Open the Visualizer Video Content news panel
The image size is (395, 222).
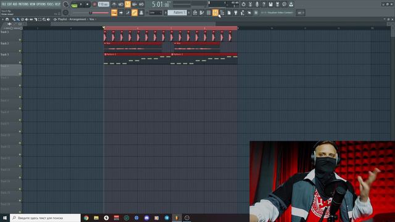277,12
